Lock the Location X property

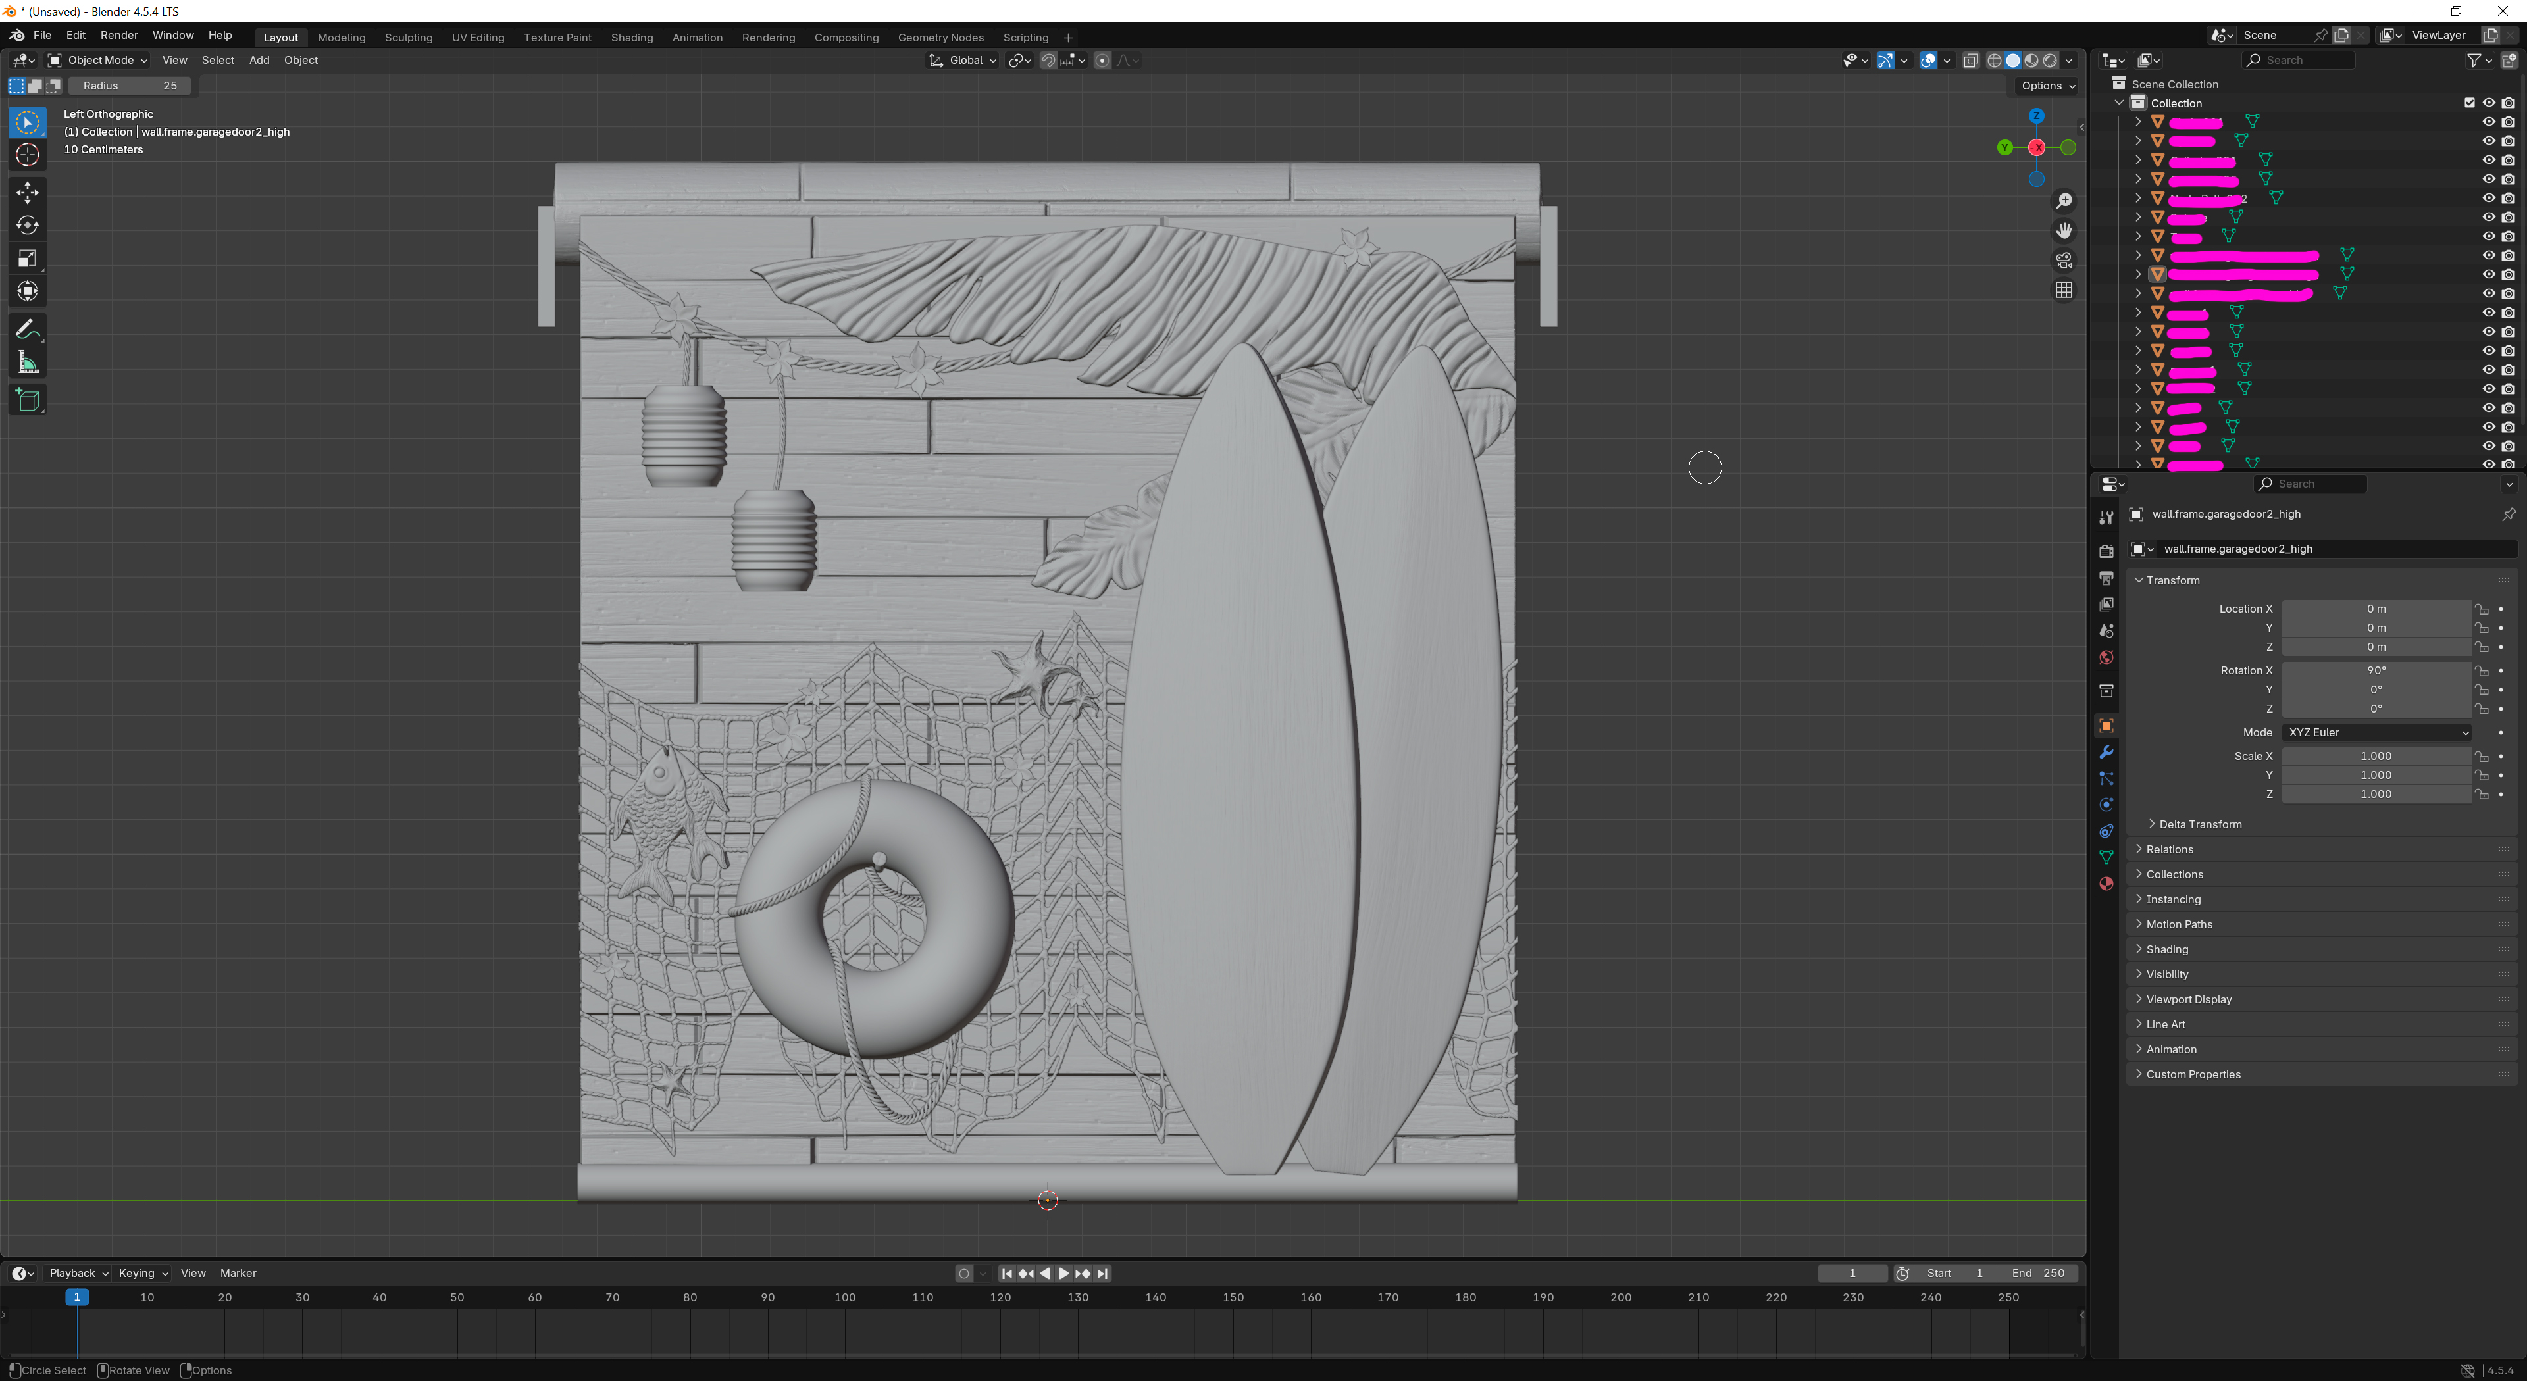coord(2482,609)
